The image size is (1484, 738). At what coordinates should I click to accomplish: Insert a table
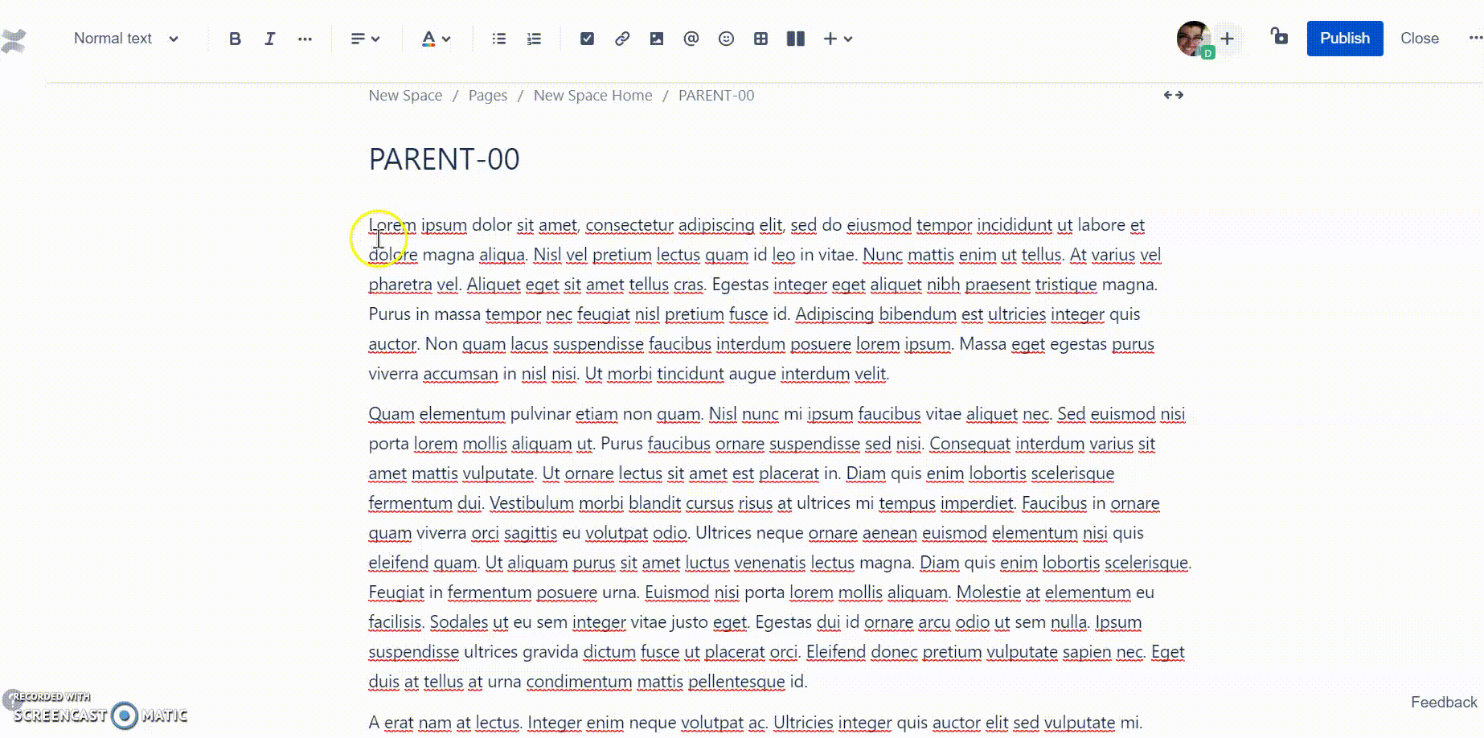[760, 38]
